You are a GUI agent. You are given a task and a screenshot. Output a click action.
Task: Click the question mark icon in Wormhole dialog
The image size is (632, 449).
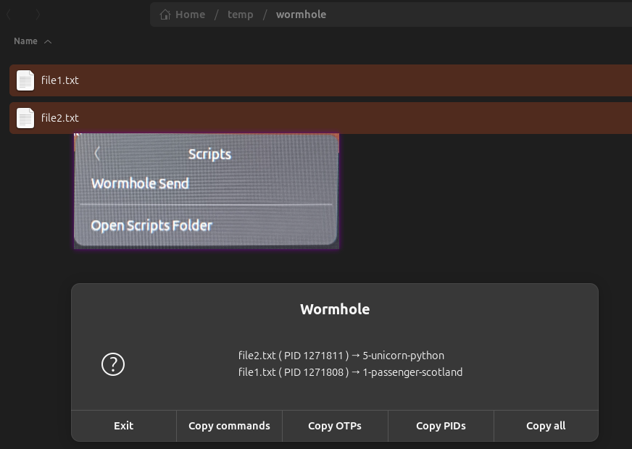[x=112, y=364]
